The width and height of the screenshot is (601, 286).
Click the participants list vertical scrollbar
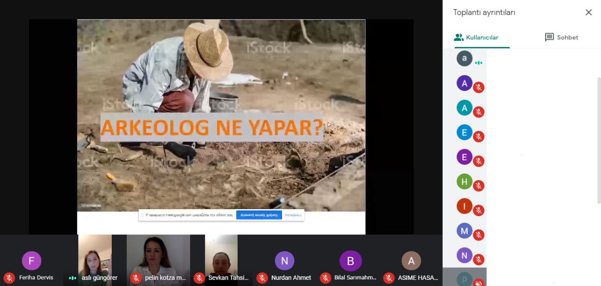click(599, 141)
